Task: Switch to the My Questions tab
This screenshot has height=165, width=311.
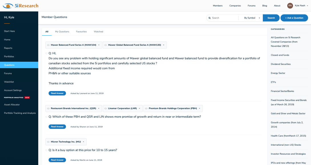Action: (x=62, y=32)
